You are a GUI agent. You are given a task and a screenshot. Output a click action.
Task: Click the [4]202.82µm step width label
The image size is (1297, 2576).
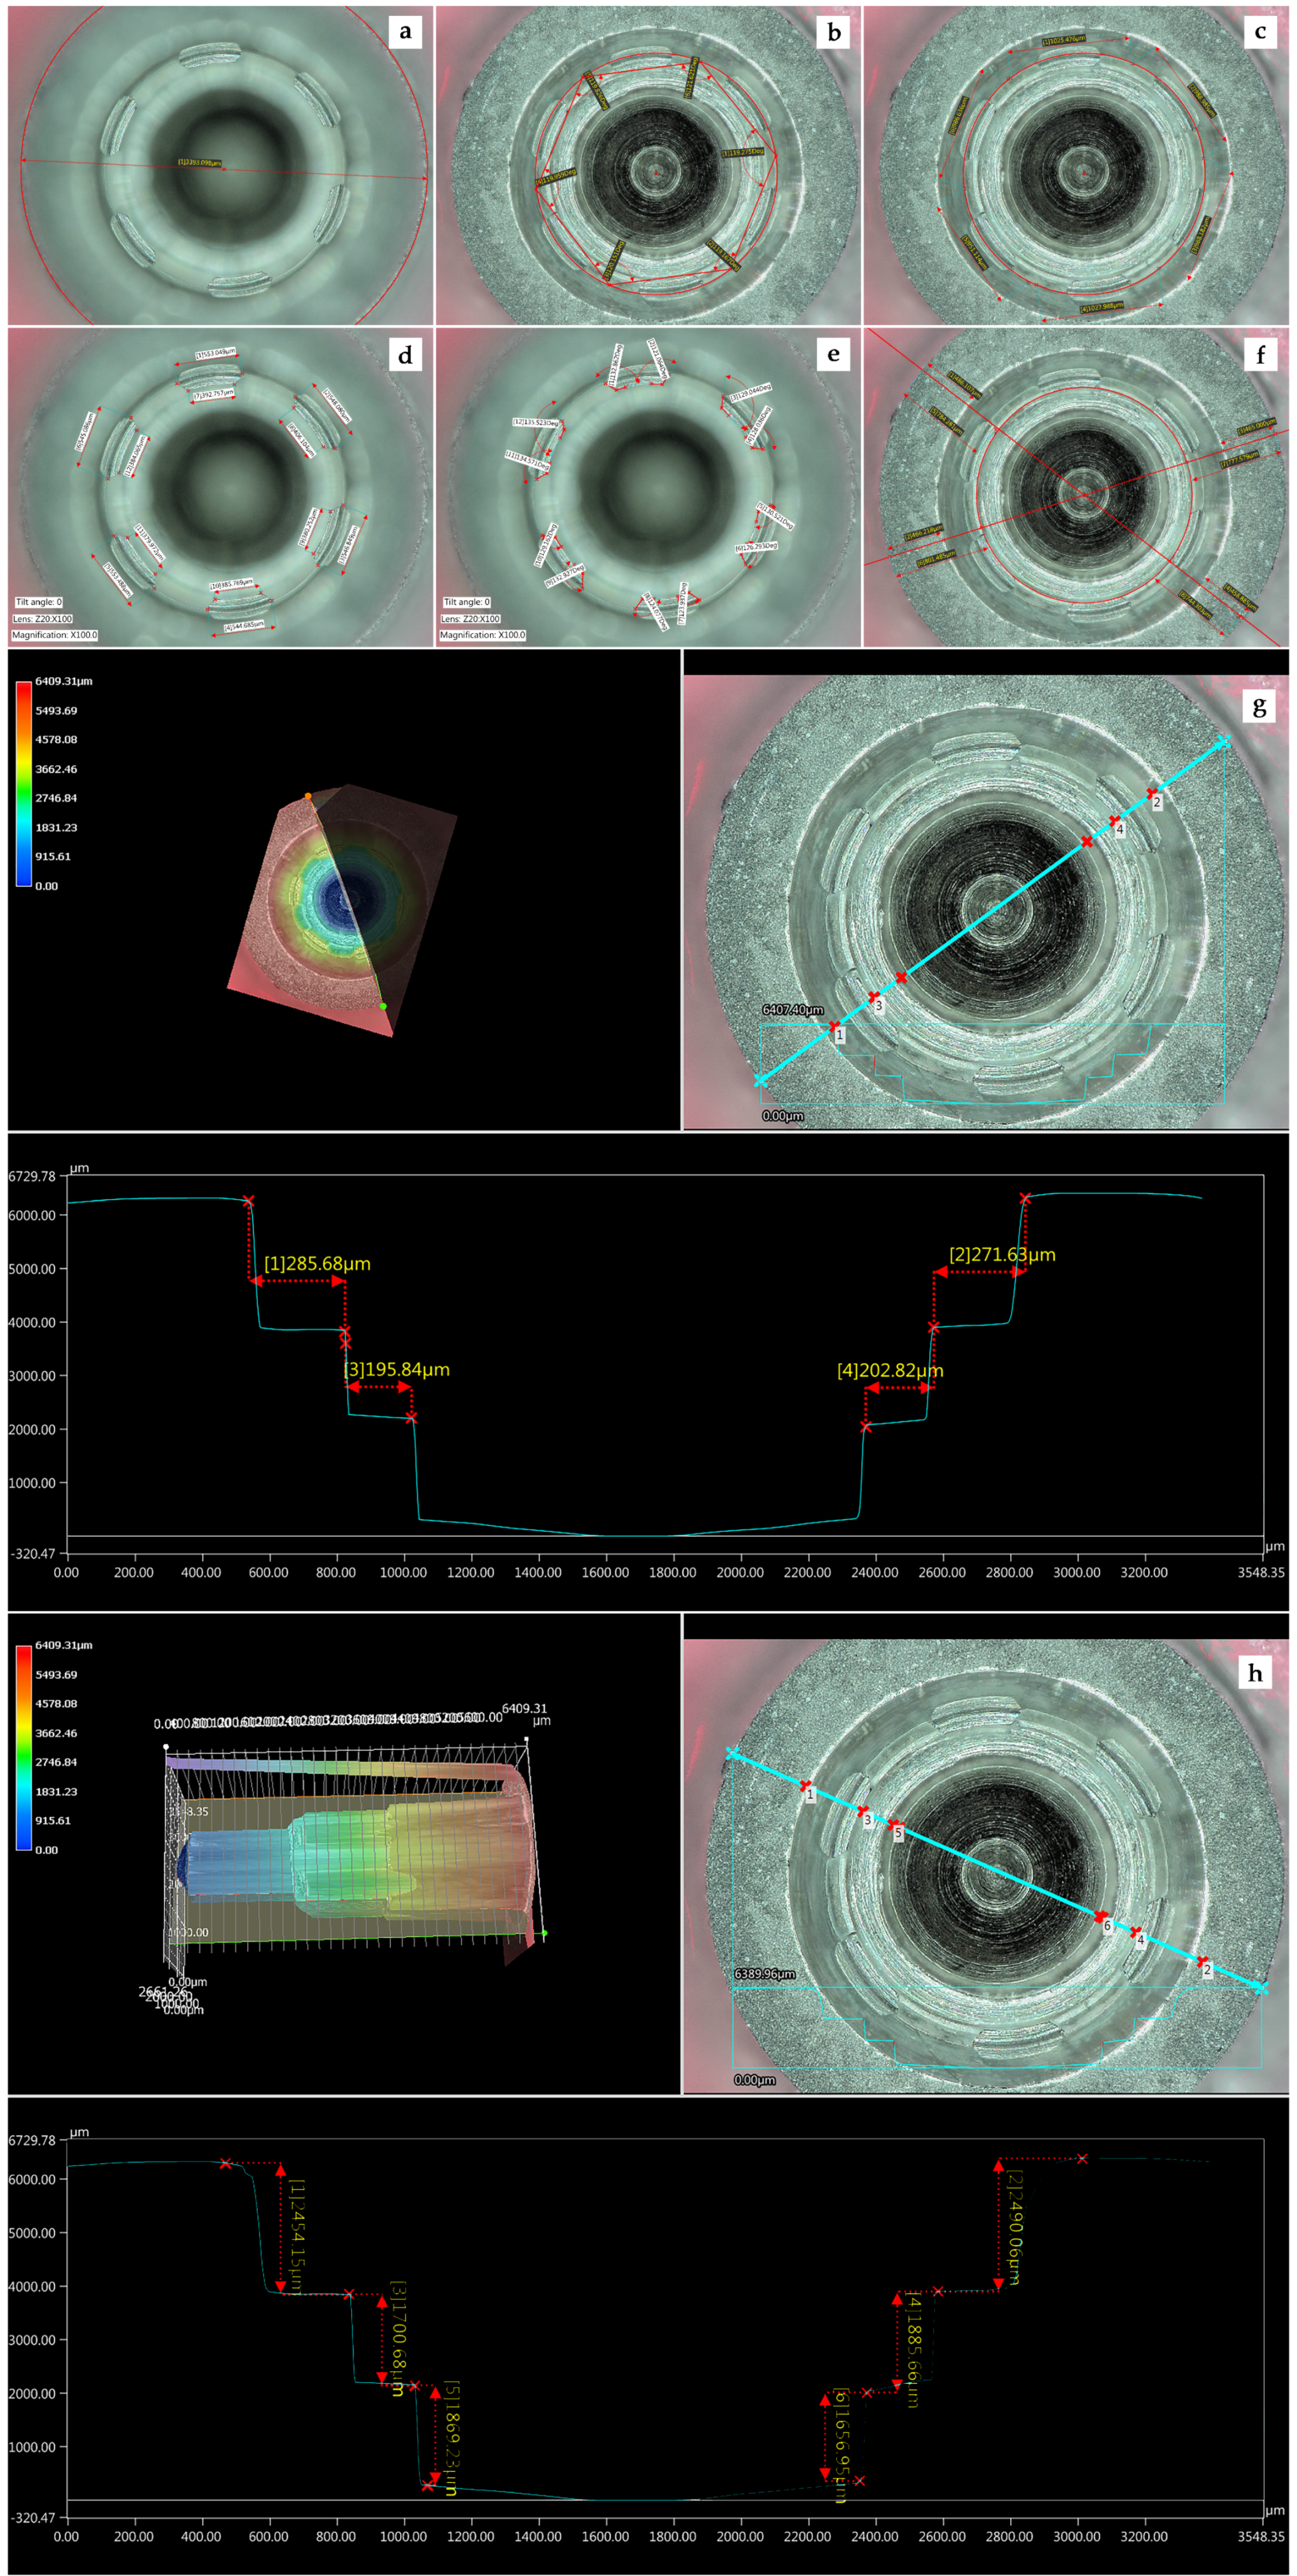890,1371
